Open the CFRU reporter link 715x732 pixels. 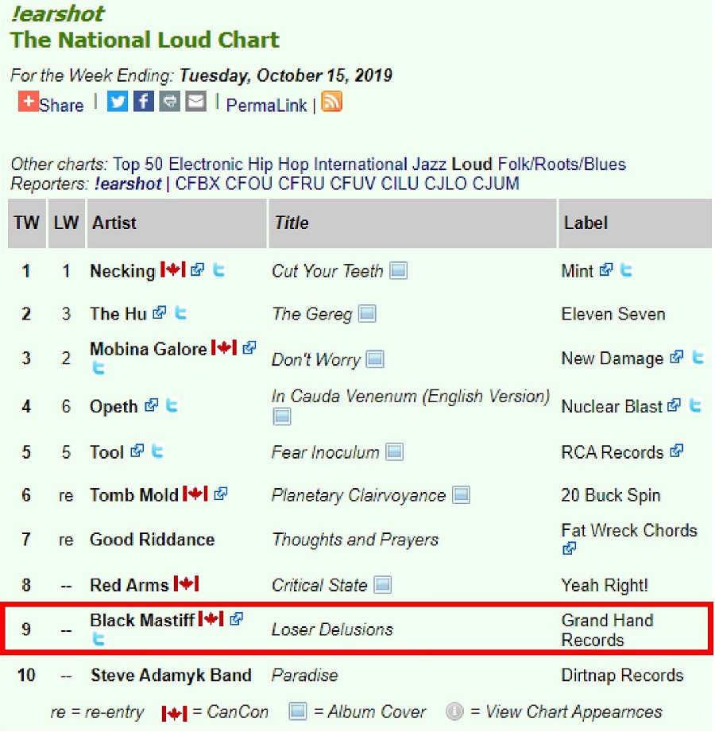point(300,184)
